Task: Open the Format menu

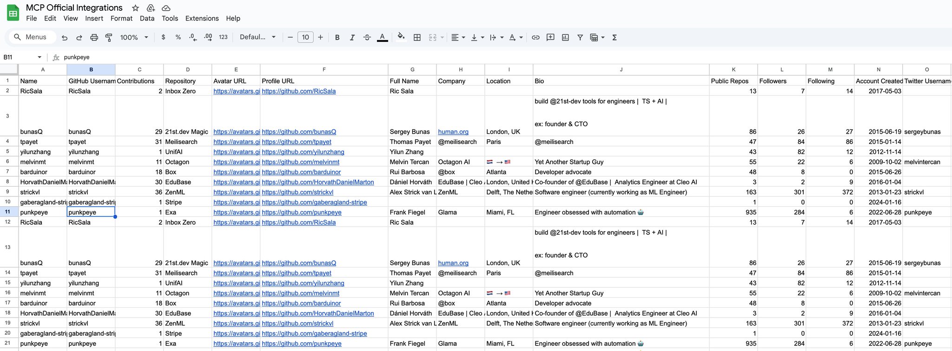Action: (121, 19)
